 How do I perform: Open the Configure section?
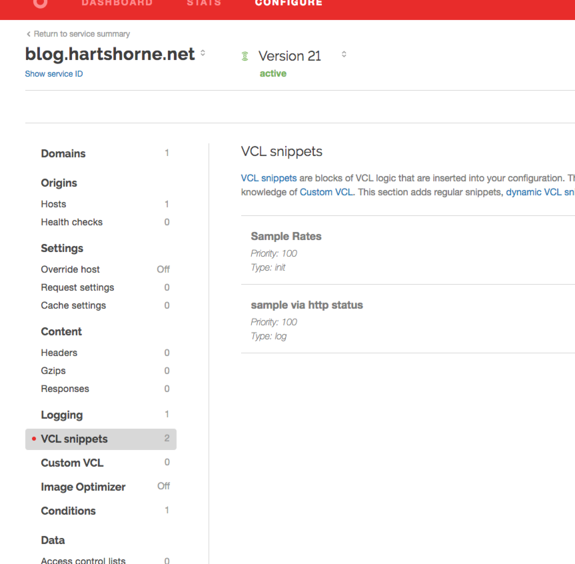tap(288, 3)
